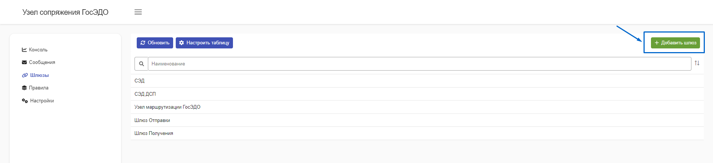Click the layers icon next to Правила
Screen dimensions: 713x163
(24, 88)
